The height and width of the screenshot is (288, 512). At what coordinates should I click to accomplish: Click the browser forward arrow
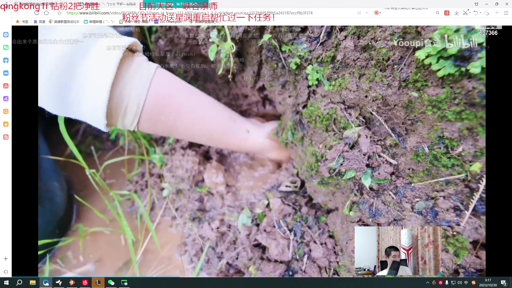pyautogui.click(x=27, y=13)
